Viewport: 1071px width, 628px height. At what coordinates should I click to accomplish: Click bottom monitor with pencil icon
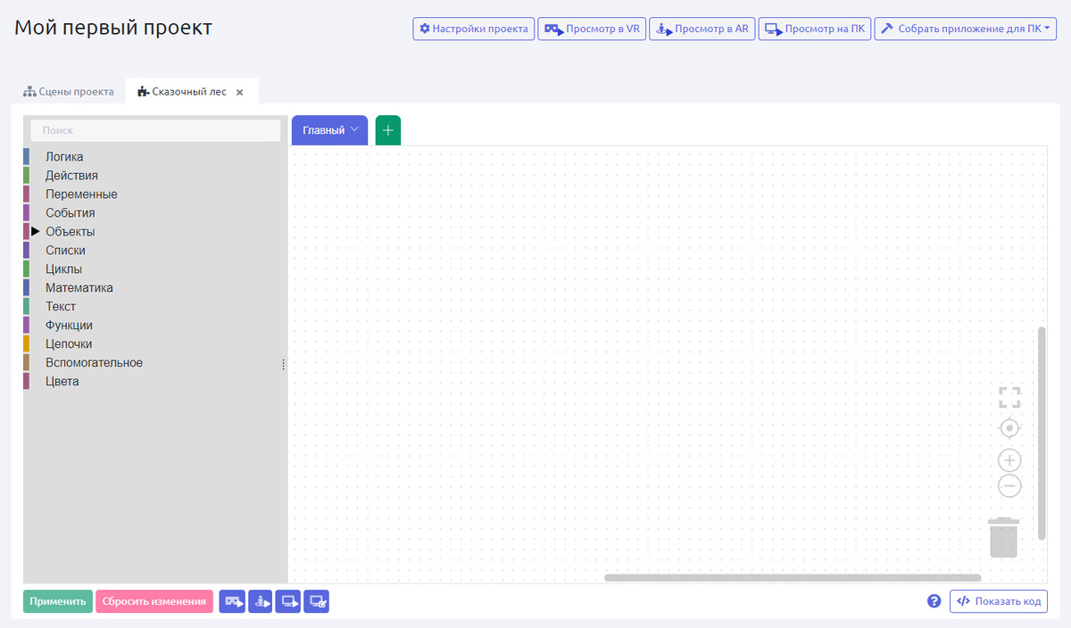tap(317, 601)
